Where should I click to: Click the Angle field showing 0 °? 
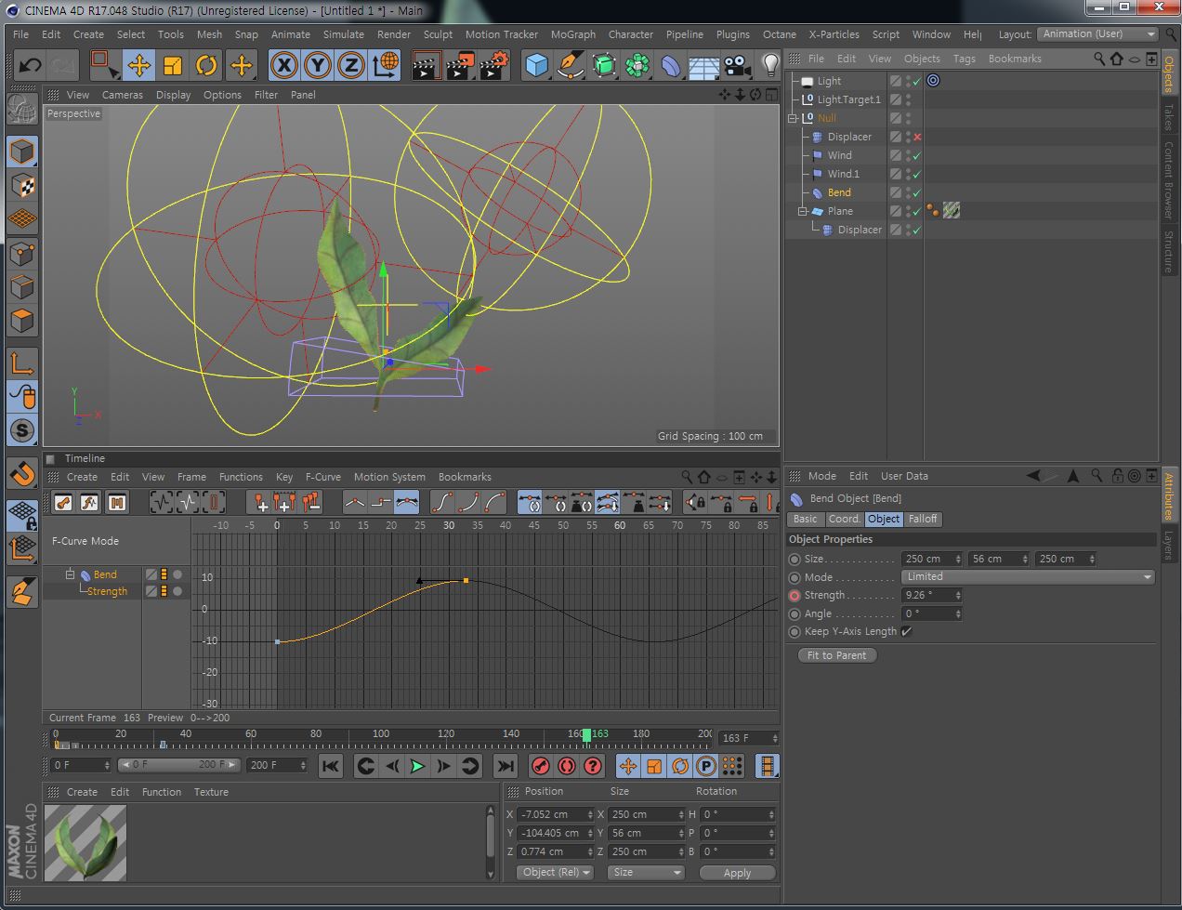tap(931, 613)
